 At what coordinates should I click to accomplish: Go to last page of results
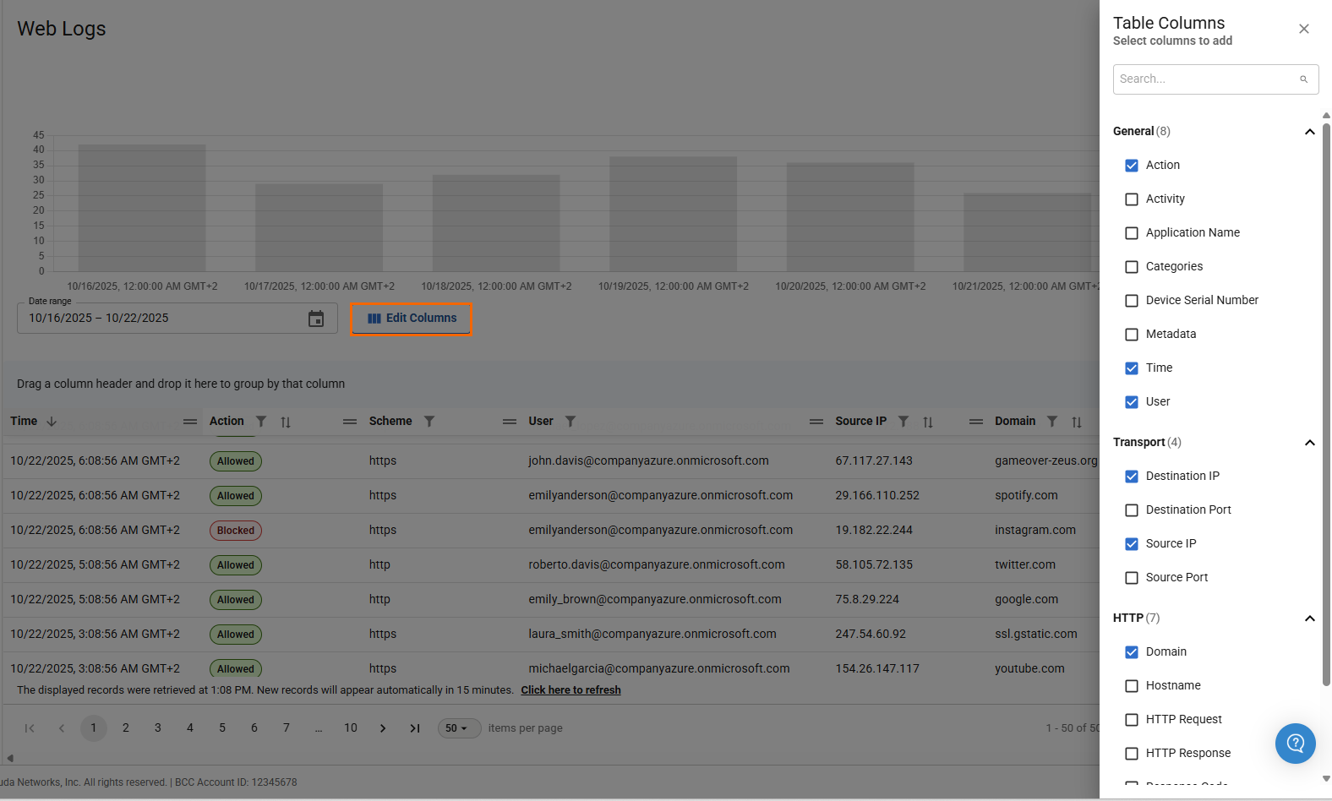coord(415,728)
